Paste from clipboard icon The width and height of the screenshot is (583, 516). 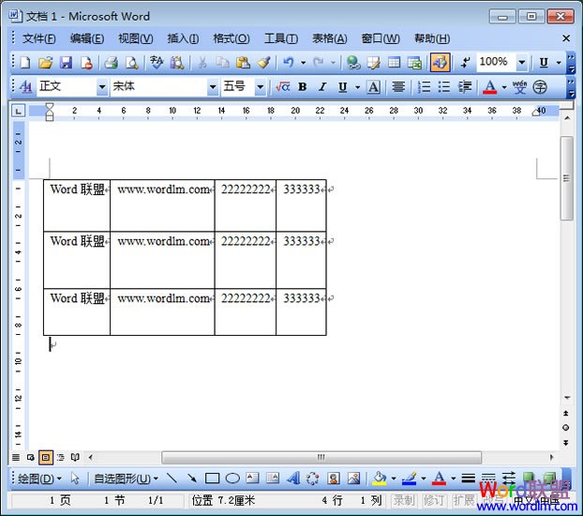(243, 63)
